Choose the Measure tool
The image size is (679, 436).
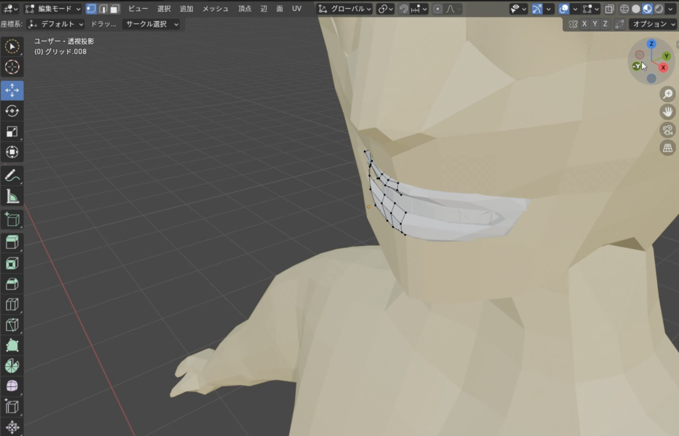[12, 196]
